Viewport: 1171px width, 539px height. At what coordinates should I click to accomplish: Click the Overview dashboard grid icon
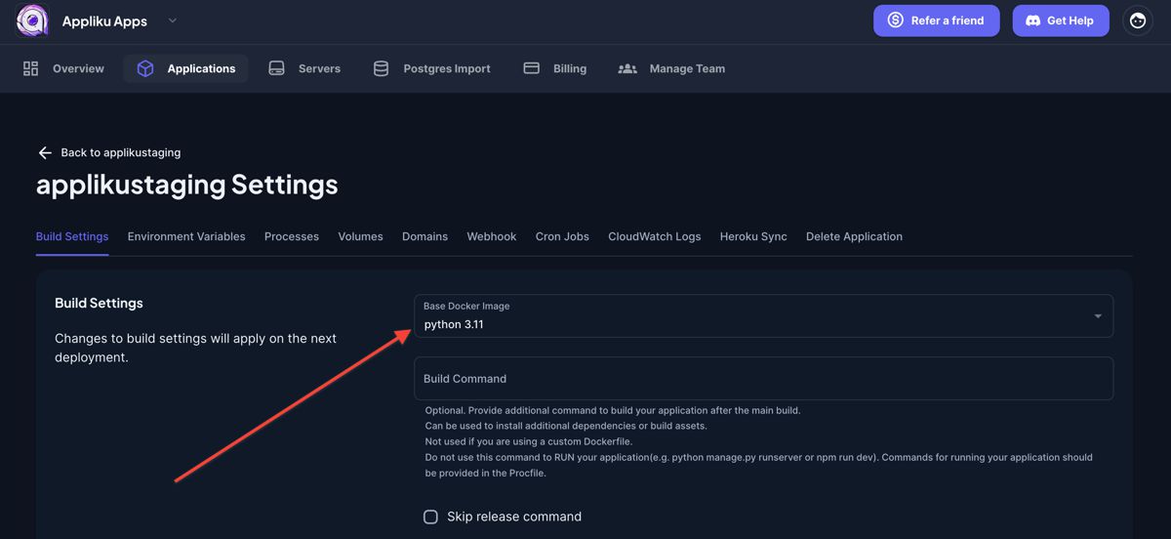(31, 68)
